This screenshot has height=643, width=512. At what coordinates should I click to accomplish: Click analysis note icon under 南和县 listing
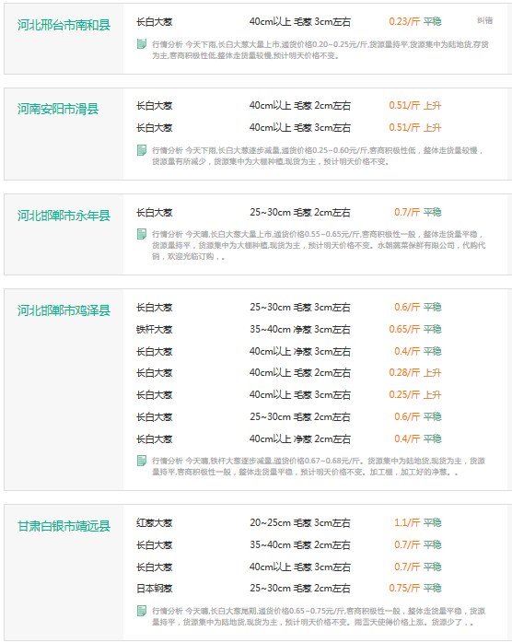tap(142, 44)
